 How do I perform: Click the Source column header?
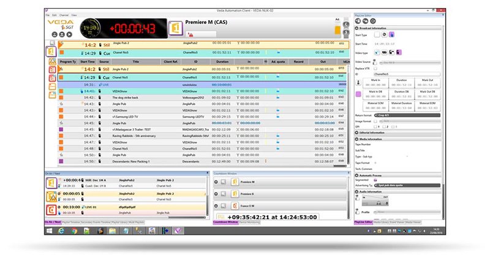coord(104,61)
